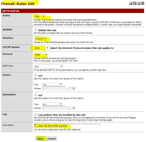Click the Source Address input field
This screenshot has height=142, width=146.
[54, 88]
